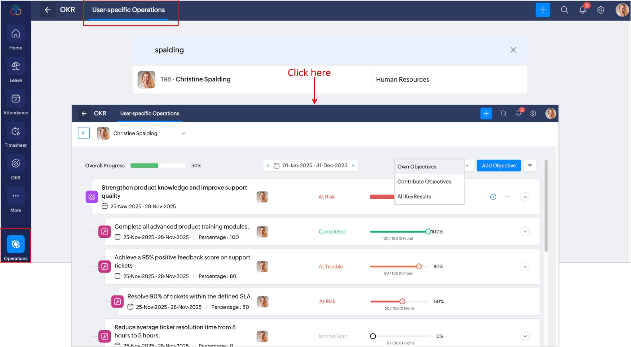Image resolution: width=631 pixels, height=347 pixels.
Task: Open the Strengthen product knowledge objective title
Action: click(x=174, y=192)
